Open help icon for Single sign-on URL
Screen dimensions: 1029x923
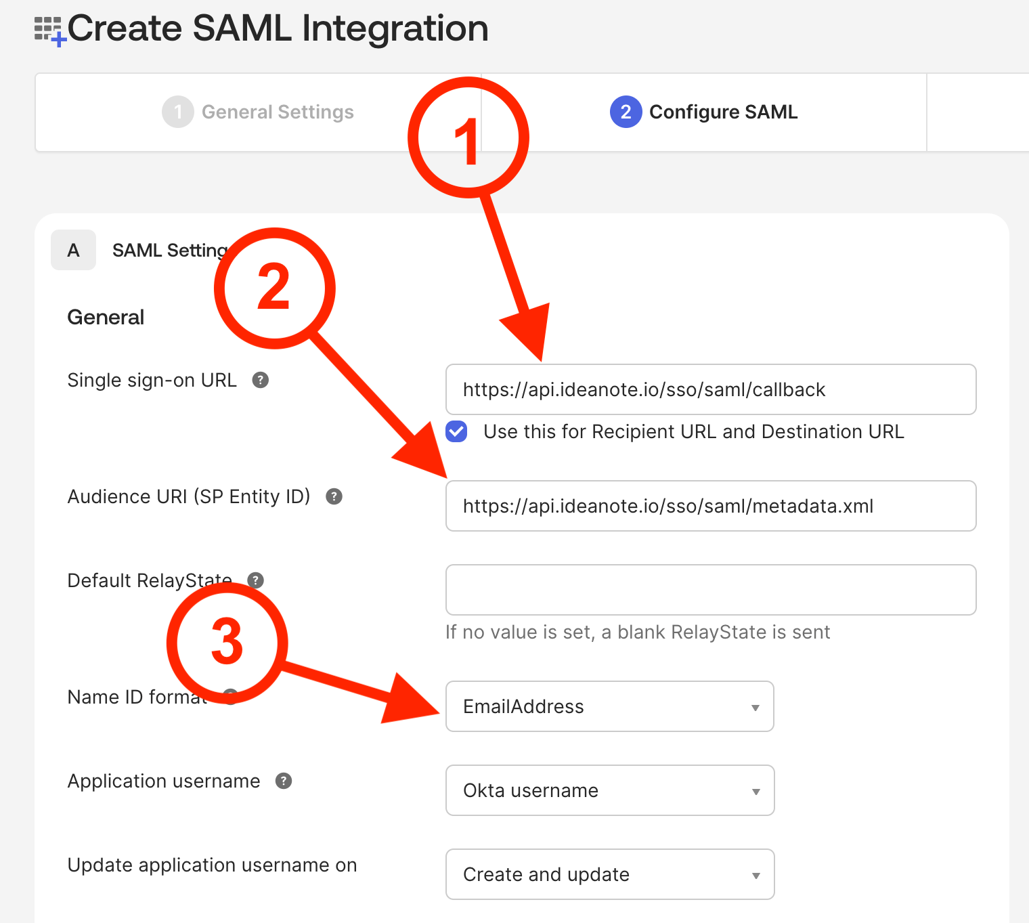(x=261, y=380)
